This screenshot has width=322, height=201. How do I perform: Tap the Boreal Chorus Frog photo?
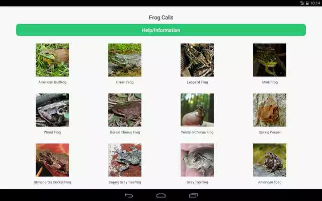(x=125, y=110)
